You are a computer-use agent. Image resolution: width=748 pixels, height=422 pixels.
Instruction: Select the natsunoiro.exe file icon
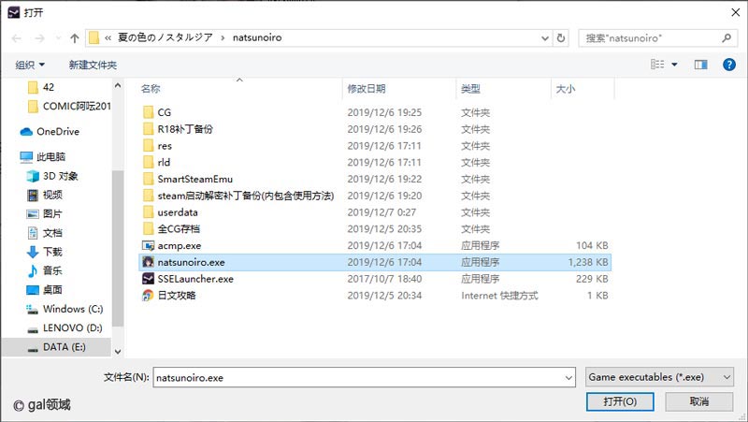pyautogui.click(x=148, y=263)
